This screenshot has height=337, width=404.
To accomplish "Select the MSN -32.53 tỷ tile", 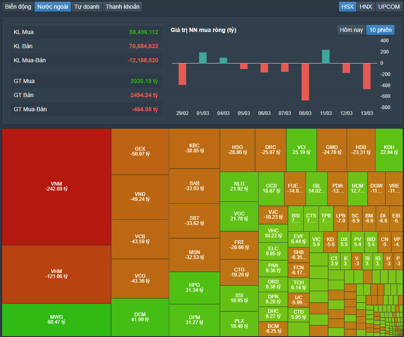I will pos(194,255).
